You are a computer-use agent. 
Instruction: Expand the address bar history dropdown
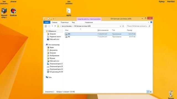[120, 26]
